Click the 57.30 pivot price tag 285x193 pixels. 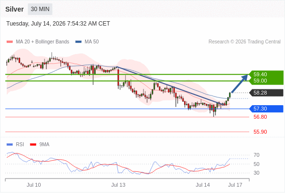pos(266,109)
